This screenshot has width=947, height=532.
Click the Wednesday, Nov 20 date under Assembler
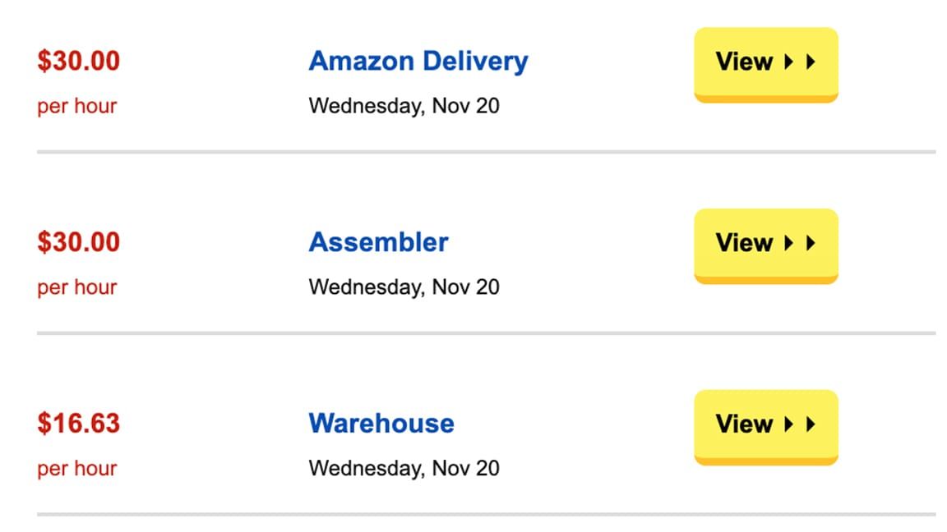click(404, 286)
